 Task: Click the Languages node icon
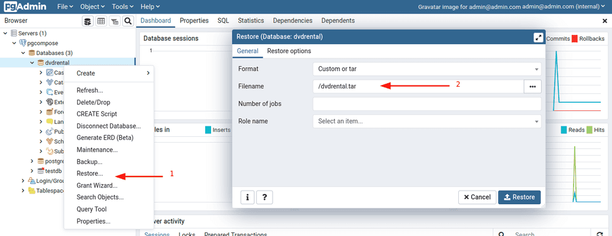pyautogui.click(x=49, y=122)
